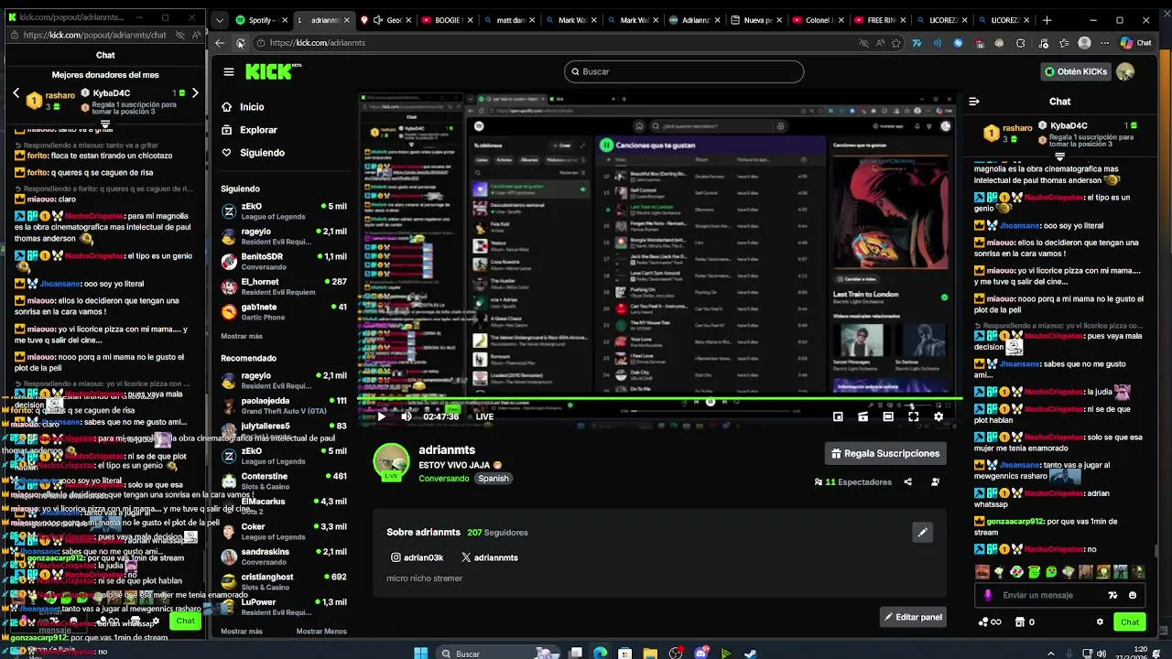Enable picture-in-picture mode in player

(x=838, y=416)
